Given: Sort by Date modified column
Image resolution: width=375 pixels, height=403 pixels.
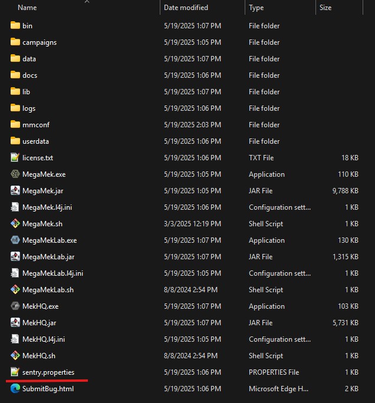Looking at the screenshot, I should tap(186, 8).
